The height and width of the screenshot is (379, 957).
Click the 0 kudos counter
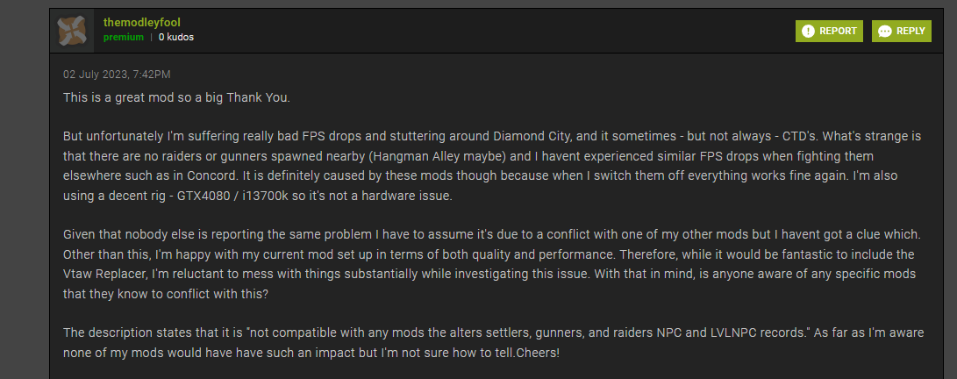click(x=176, y=38)
